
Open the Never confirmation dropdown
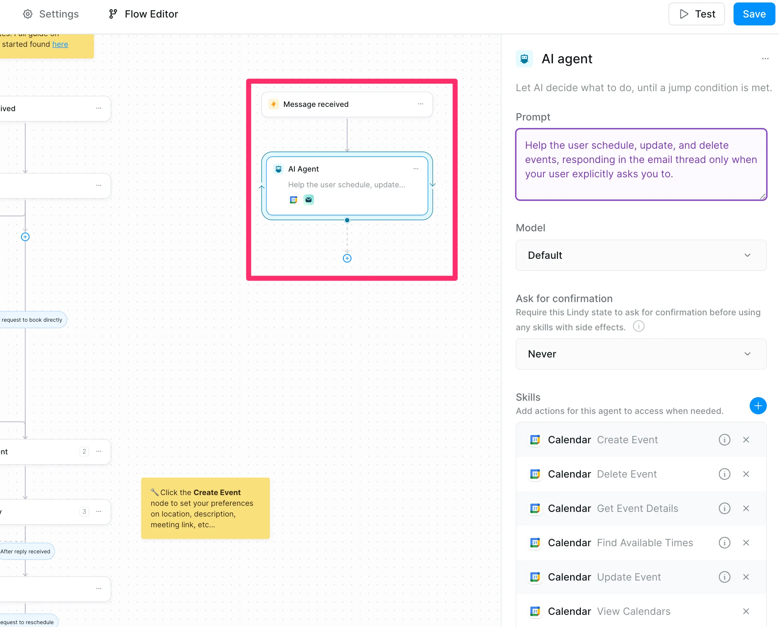click(x=641, y=354)
